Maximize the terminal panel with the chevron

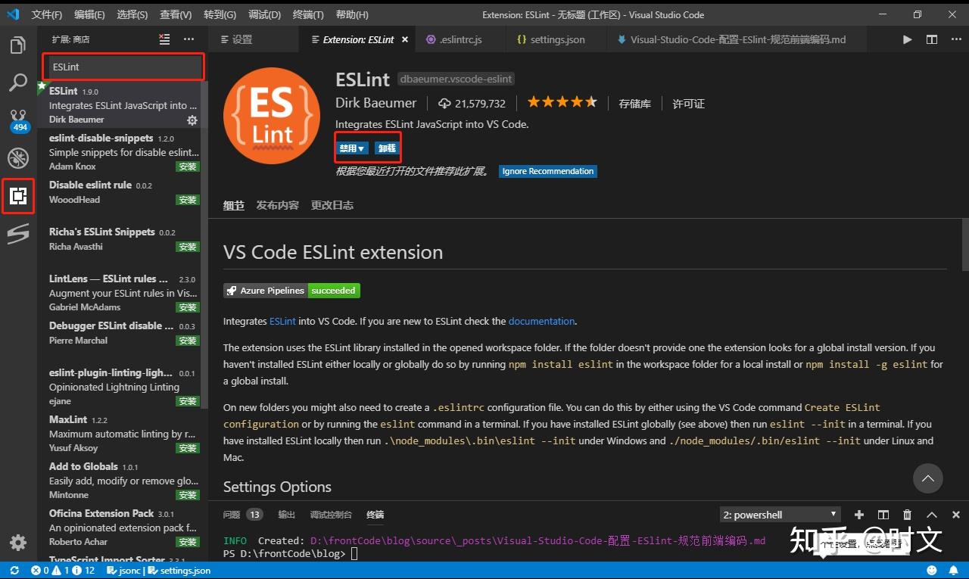coord(931,514)
